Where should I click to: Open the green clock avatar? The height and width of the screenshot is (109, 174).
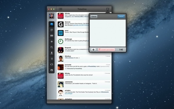click(61, 42)
